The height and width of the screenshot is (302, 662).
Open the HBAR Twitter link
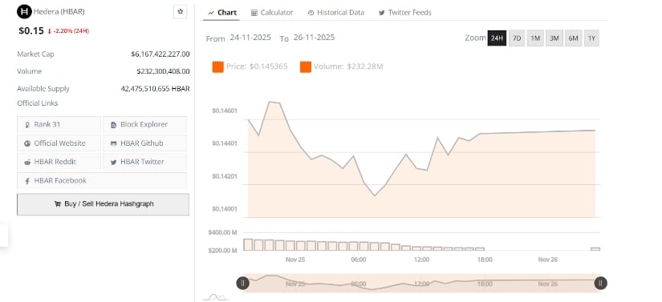[x=144, y=162]
